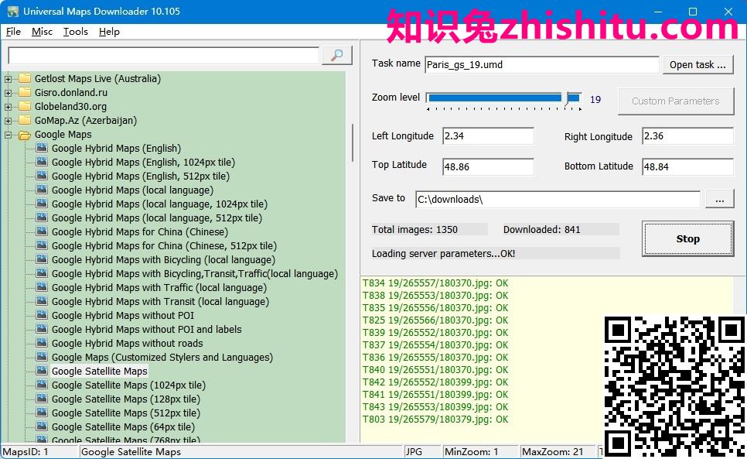Click icon of Google Hybrid Maps with Transit

point(42,301)
